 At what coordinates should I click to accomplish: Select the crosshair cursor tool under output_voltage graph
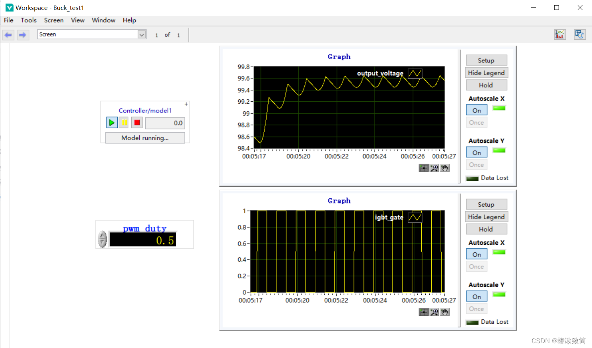[423, 168]
